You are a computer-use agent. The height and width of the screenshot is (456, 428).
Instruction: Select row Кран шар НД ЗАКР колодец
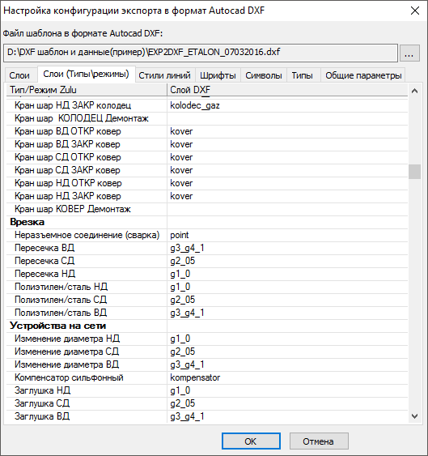point(207,105)
